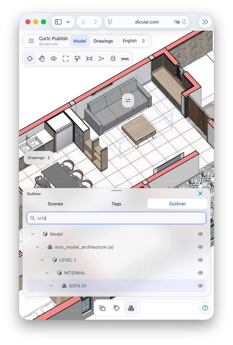Viewport: 233px width, 345px height.
Task: Select the look-around eye tool
Action: 54,59
